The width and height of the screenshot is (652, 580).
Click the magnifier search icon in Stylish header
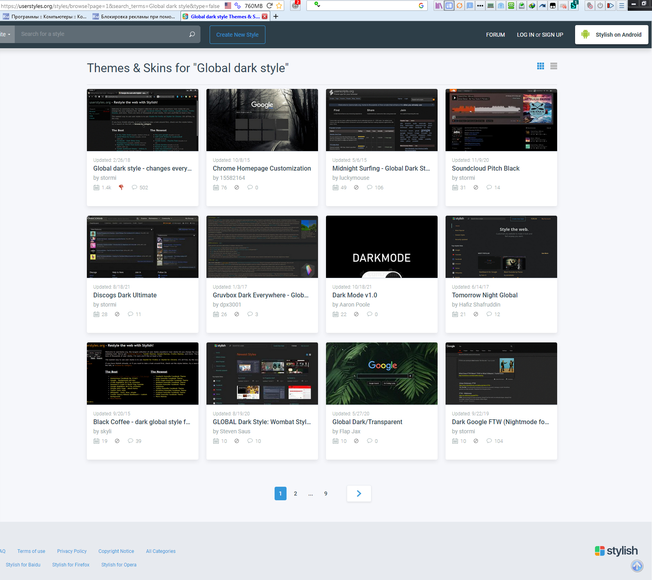click(192, 34)
